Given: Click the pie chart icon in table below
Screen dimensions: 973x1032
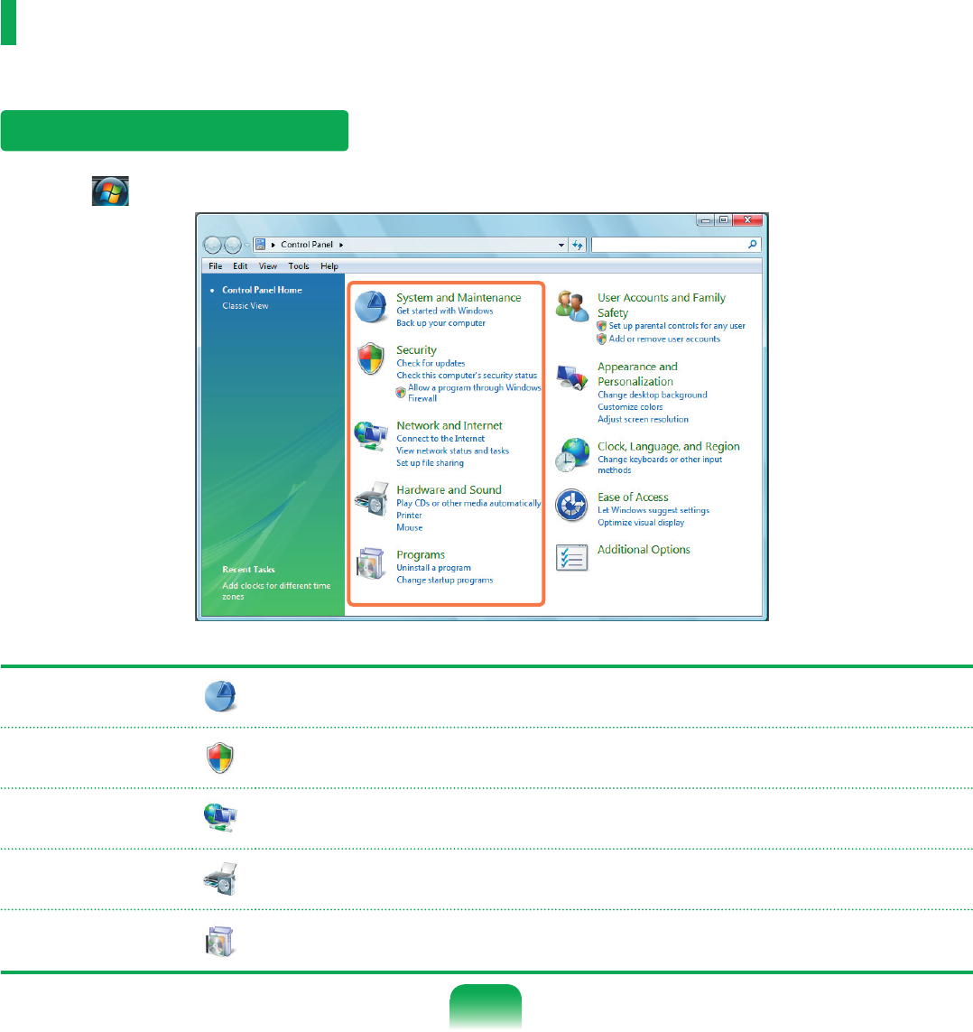Looking at the screenshot, I should (x=220, y=696).
